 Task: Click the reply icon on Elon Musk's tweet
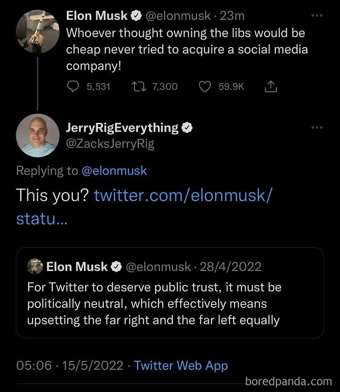73,86
